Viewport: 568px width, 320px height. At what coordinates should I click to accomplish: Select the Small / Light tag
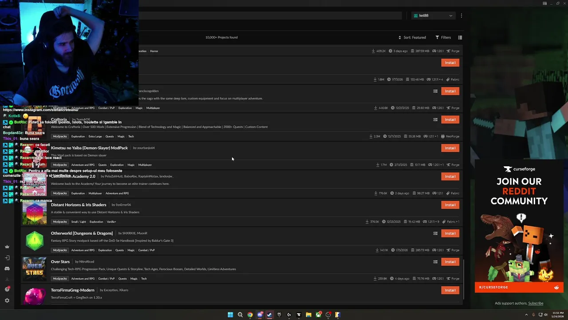click(x=79, y=222)
